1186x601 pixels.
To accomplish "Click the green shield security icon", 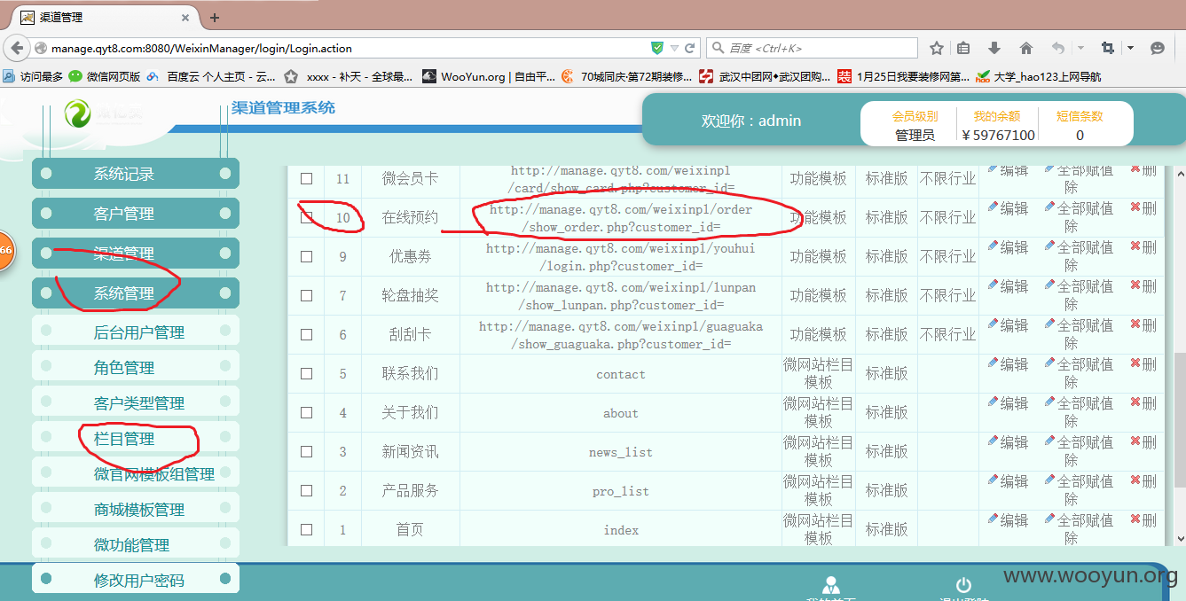I will 657,48.
